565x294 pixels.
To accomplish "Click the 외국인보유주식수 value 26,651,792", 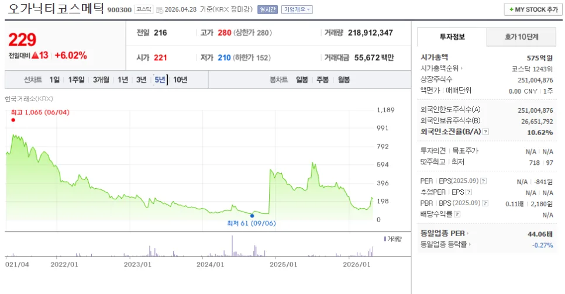I will [x=537, y=122].
